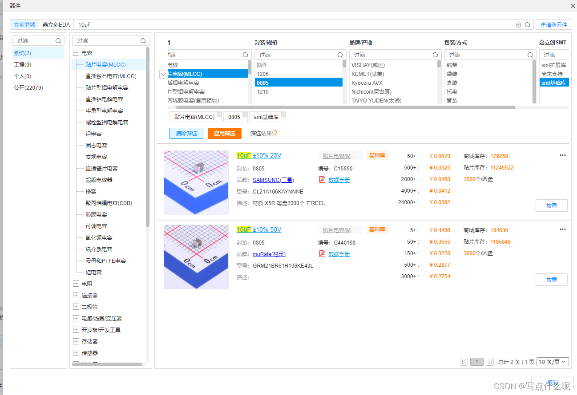Open PDF datasheet icon for SAMSUNG capacitor

tap(322, 180)
